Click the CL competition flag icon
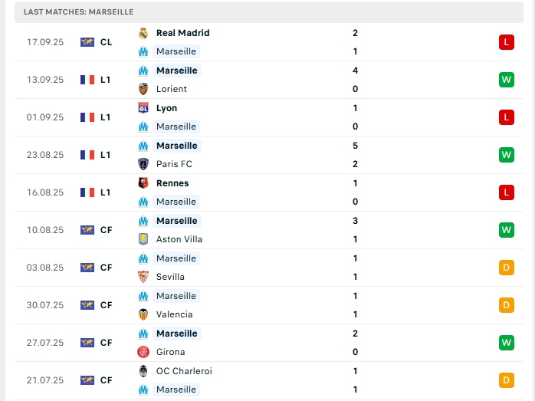This screenshot has height=401, width=535. pyautogui.click(x=87, y=42)
